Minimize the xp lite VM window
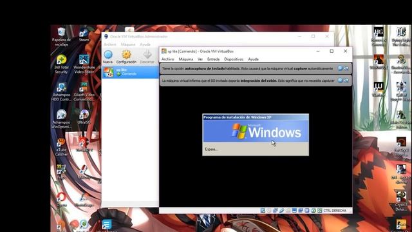The image size is (412, 232). (x=318, y=51)
